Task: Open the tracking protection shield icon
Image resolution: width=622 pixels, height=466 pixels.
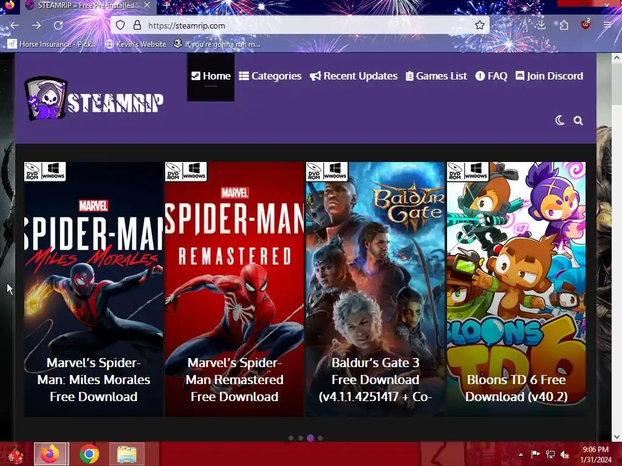Action: (120, 25)
